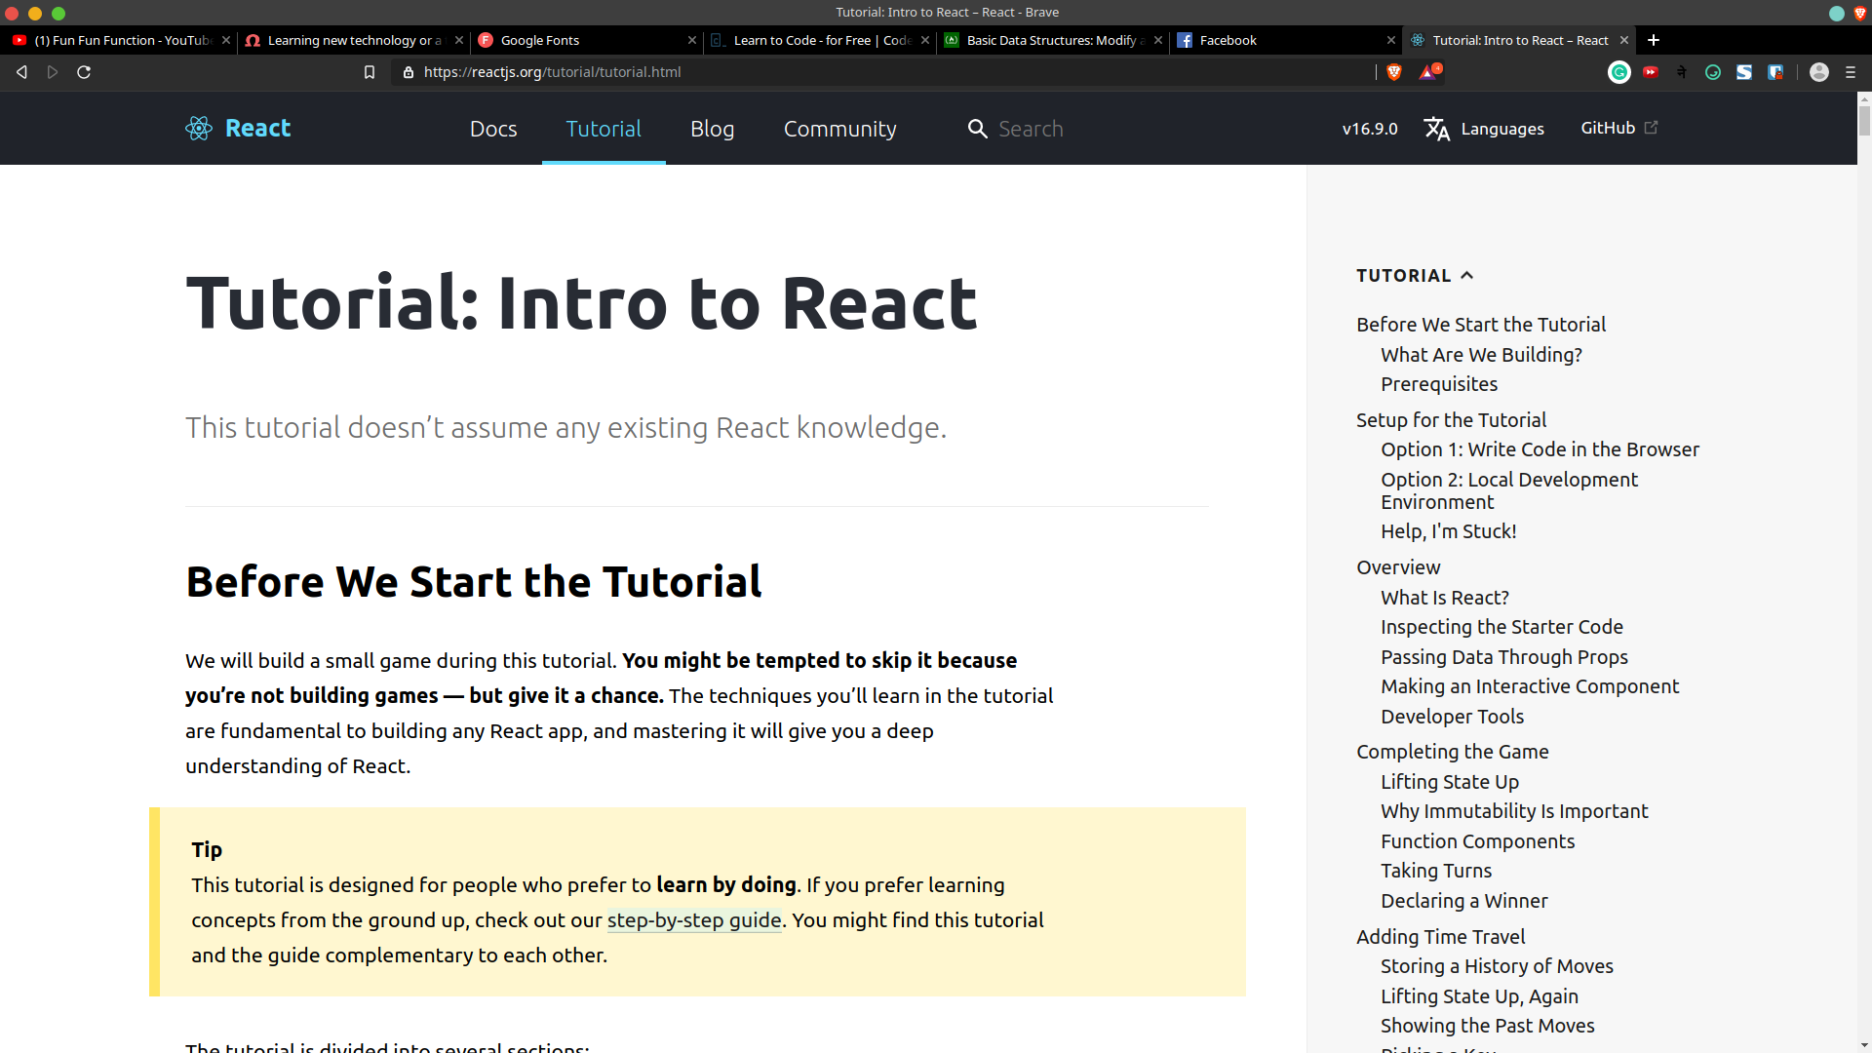Switch to Fun Fun Function YouTube tab
The height and width of the screenshot is (1053, 1872).
pos(119,40)
